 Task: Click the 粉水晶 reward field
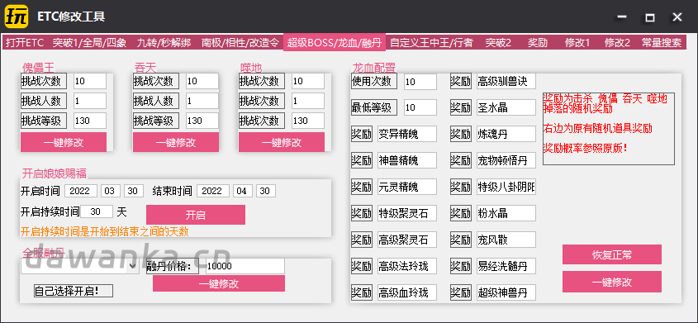pos(506,213)
